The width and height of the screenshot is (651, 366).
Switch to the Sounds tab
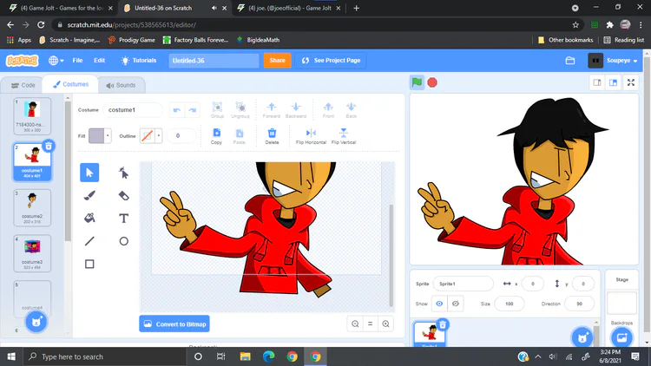pyautogui.click(x=121, y=85)
